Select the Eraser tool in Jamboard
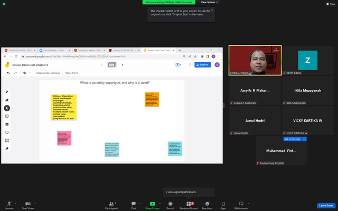The height and width of the screenshot is (211, 338). pos(7,100)
